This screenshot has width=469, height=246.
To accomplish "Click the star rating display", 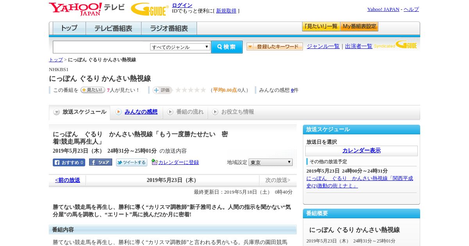I will (x=191, y=90).
